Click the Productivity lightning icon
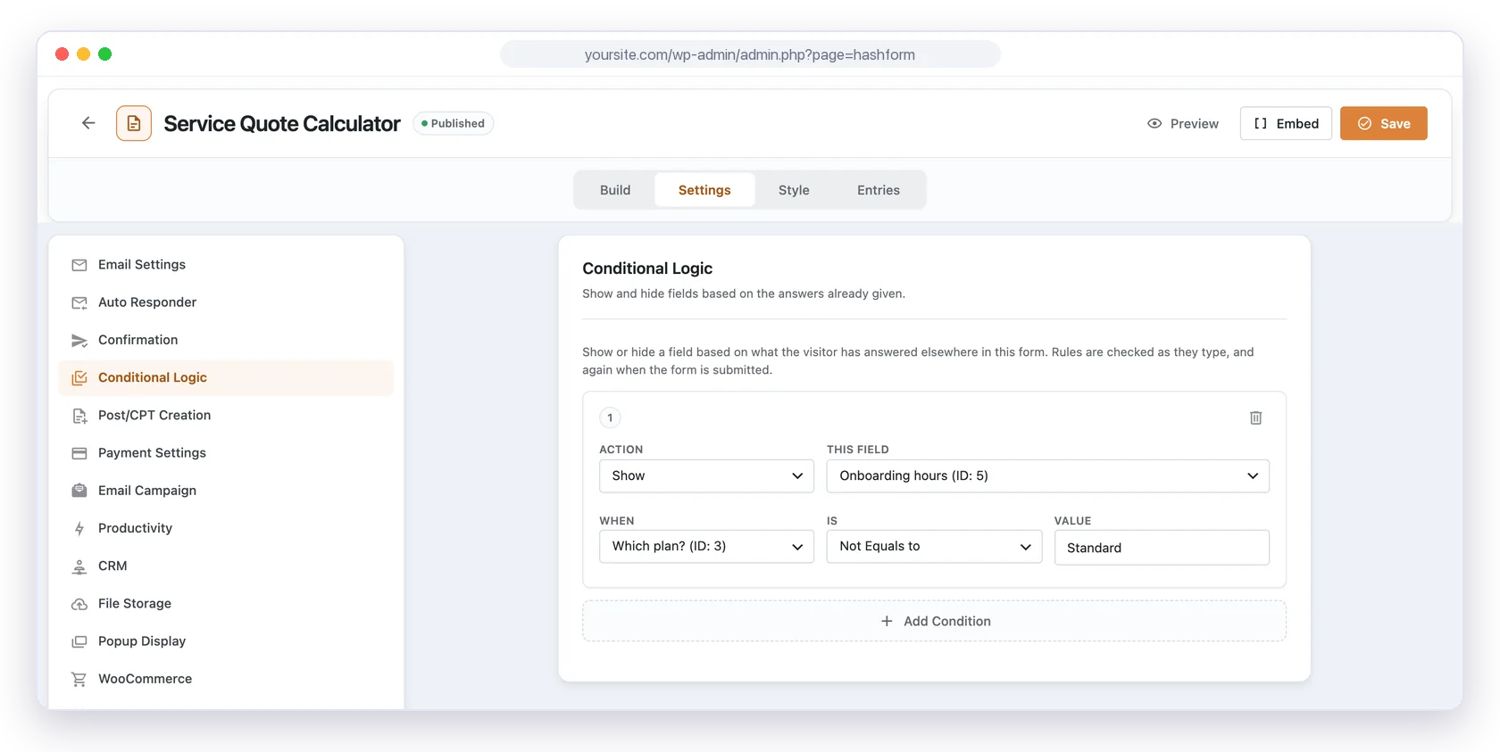The height and width of the screenshot is (752, 1500). click(x=79, y=528)
